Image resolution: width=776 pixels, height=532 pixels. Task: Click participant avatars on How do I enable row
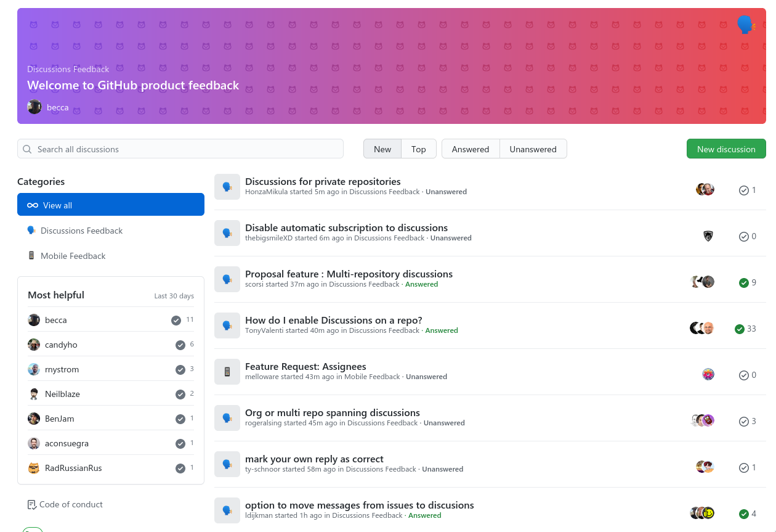(702, 328)
